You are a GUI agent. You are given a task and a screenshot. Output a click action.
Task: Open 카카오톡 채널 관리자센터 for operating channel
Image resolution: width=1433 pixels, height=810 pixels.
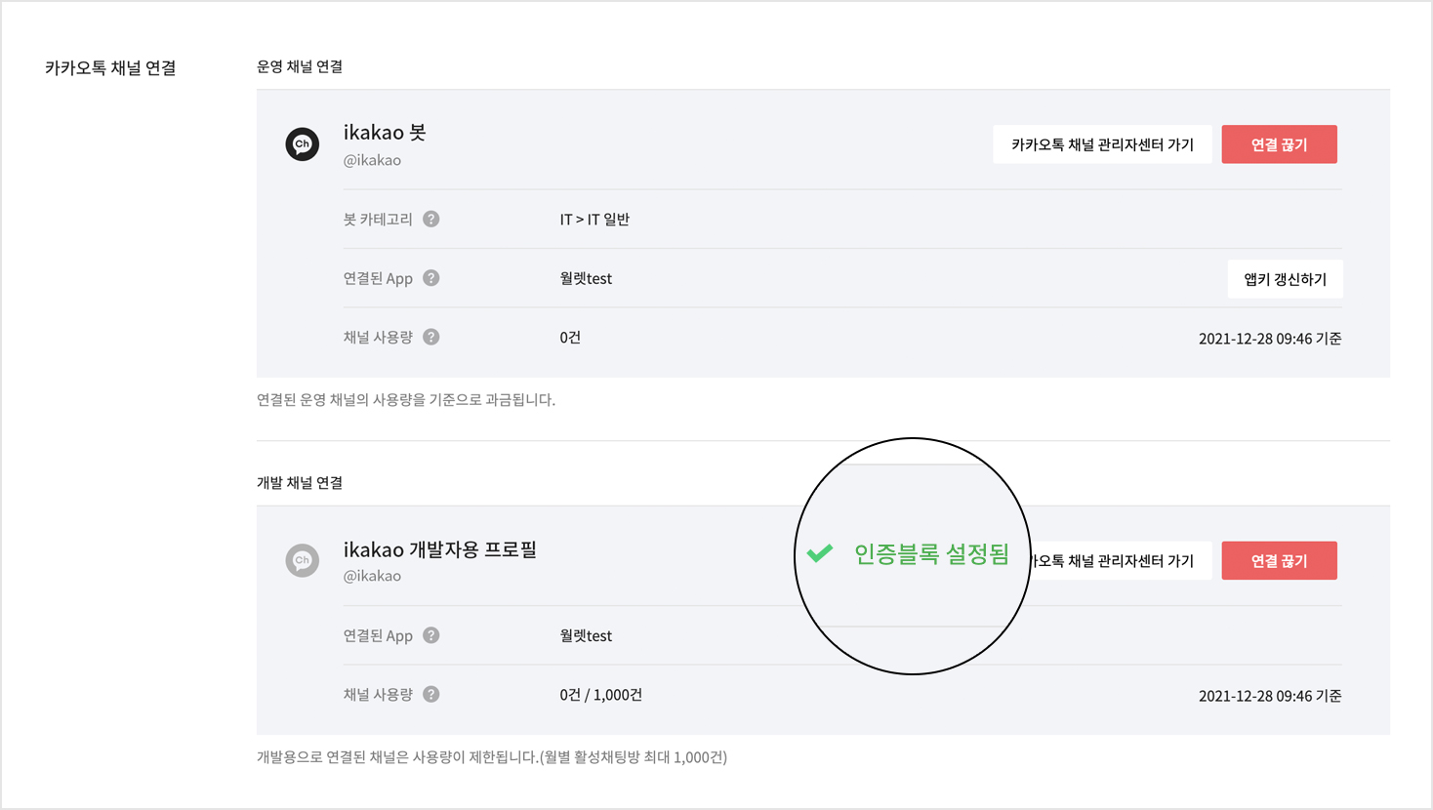tap(1102, 144)
